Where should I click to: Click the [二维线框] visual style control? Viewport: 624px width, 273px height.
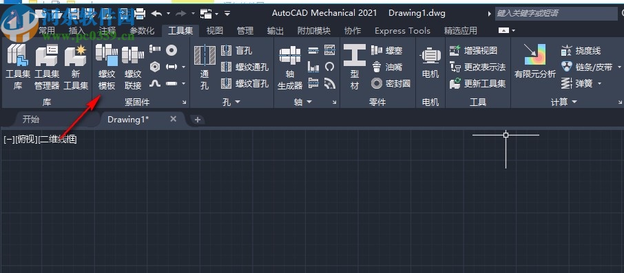tap(57, 140)
